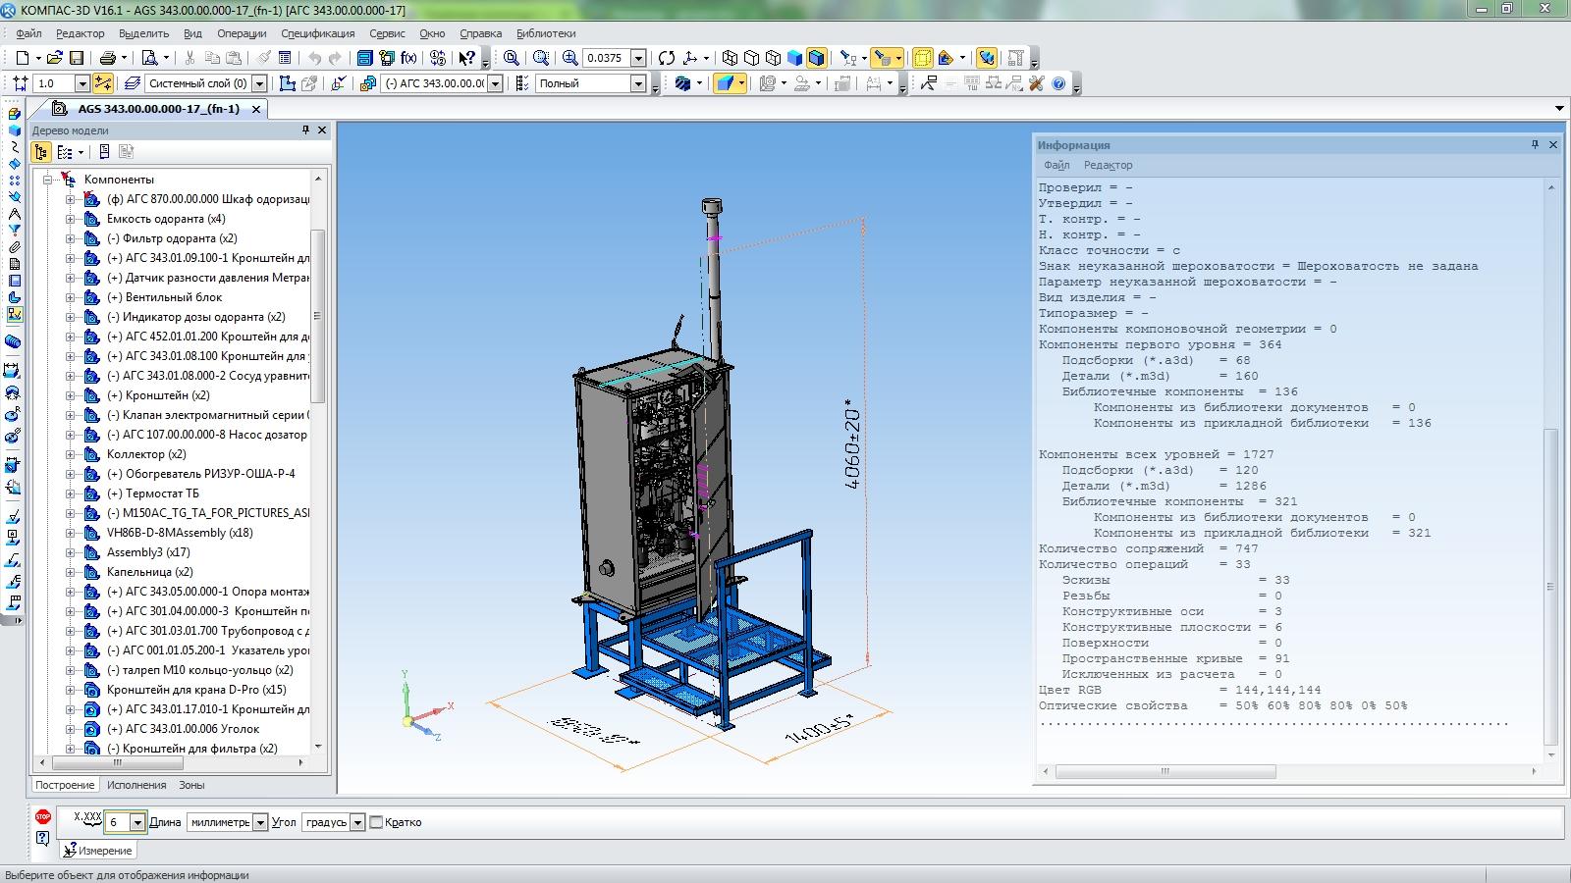Click the zoom scale input field 0.0375
Screen dimensions: 1571x883
pos(605,58)
